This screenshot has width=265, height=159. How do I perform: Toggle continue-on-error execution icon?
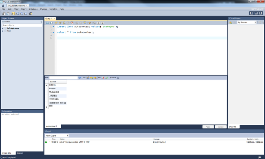pos(72,23)
